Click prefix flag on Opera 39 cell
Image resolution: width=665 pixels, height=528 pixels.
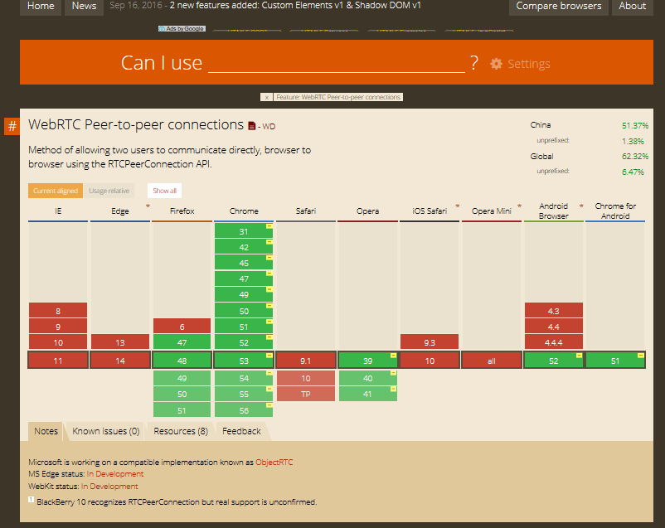(x=394, y=356)
